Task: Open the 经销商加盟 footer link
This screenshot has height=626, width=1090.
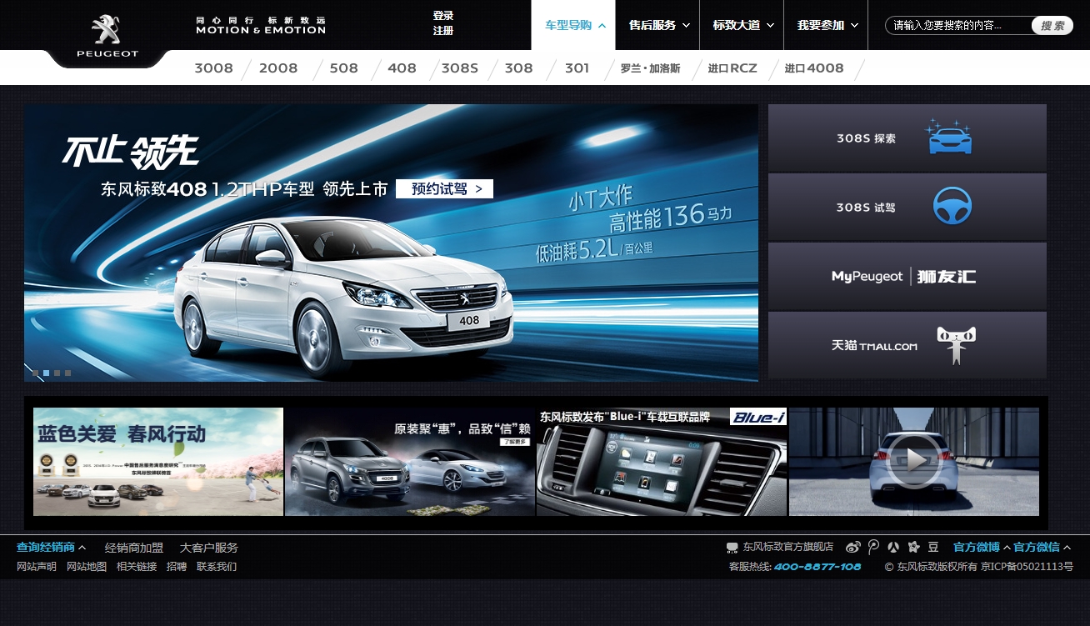Action: (x=134, y=548)
